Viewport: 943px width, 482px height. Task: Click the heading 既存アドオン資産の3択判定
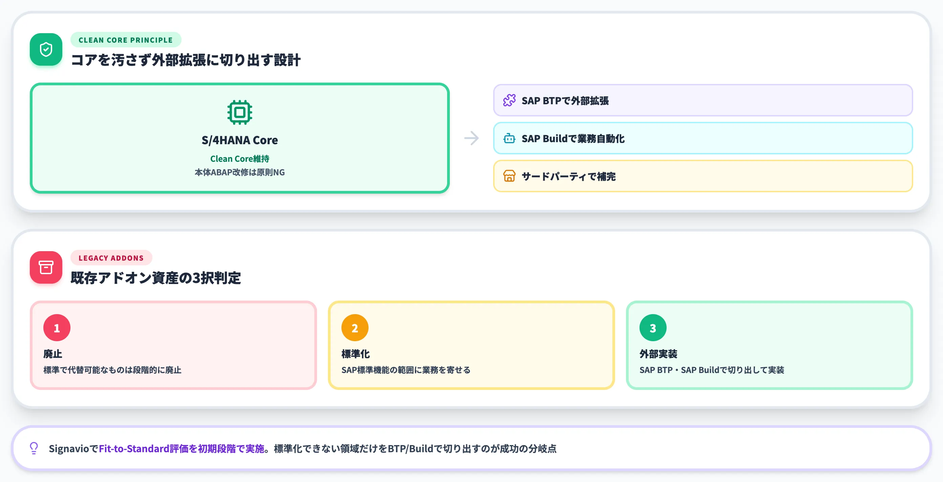click(x=155, y=278)
